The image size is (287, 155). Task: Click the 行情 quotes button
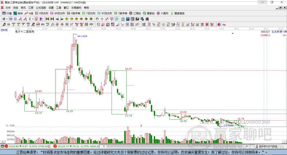[x=7, y=13]
